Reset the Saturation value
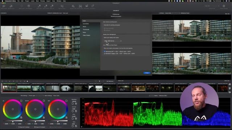The height and width of the screenshot is (130, 232). [72, 104]
